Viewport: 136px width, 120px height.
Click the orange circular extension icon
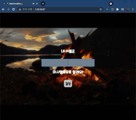112,9
